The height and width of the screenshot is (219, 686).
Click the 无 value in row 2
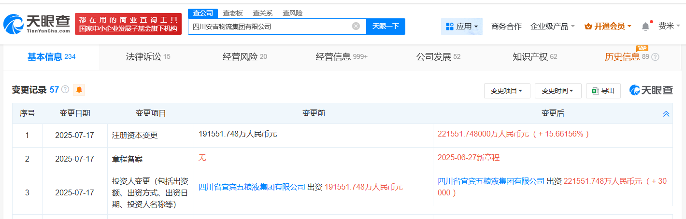click(x=202, y=158)
